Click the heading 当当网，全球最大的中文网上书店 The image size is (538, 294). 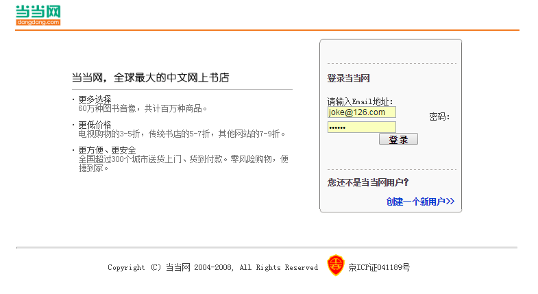pyautogui.click(x=150, y=77)
